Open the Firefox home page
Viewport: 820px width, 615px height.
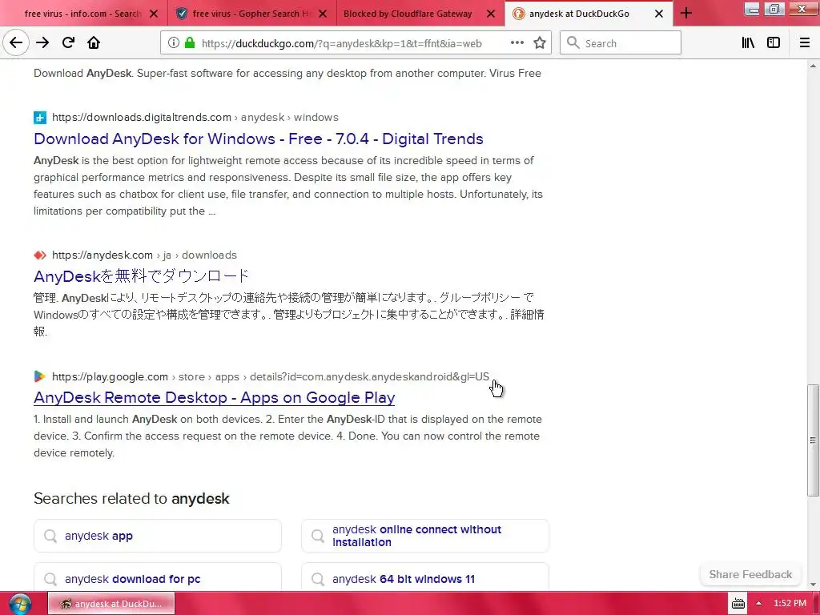point(94,43)
